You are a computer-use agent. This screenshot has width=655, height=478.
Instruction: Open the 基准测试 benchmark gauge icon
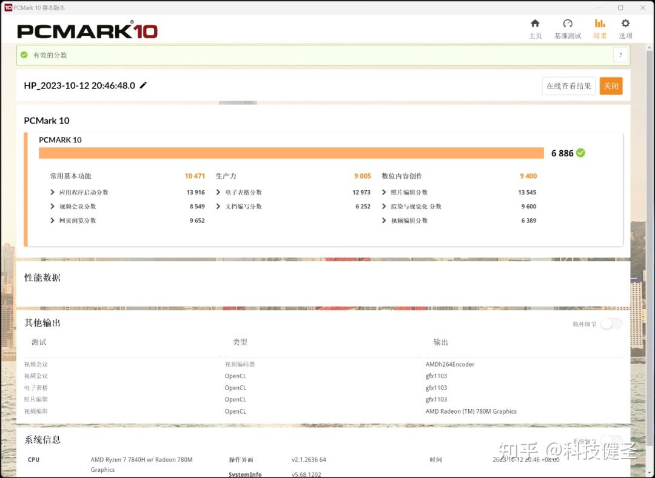coord(567,24)
